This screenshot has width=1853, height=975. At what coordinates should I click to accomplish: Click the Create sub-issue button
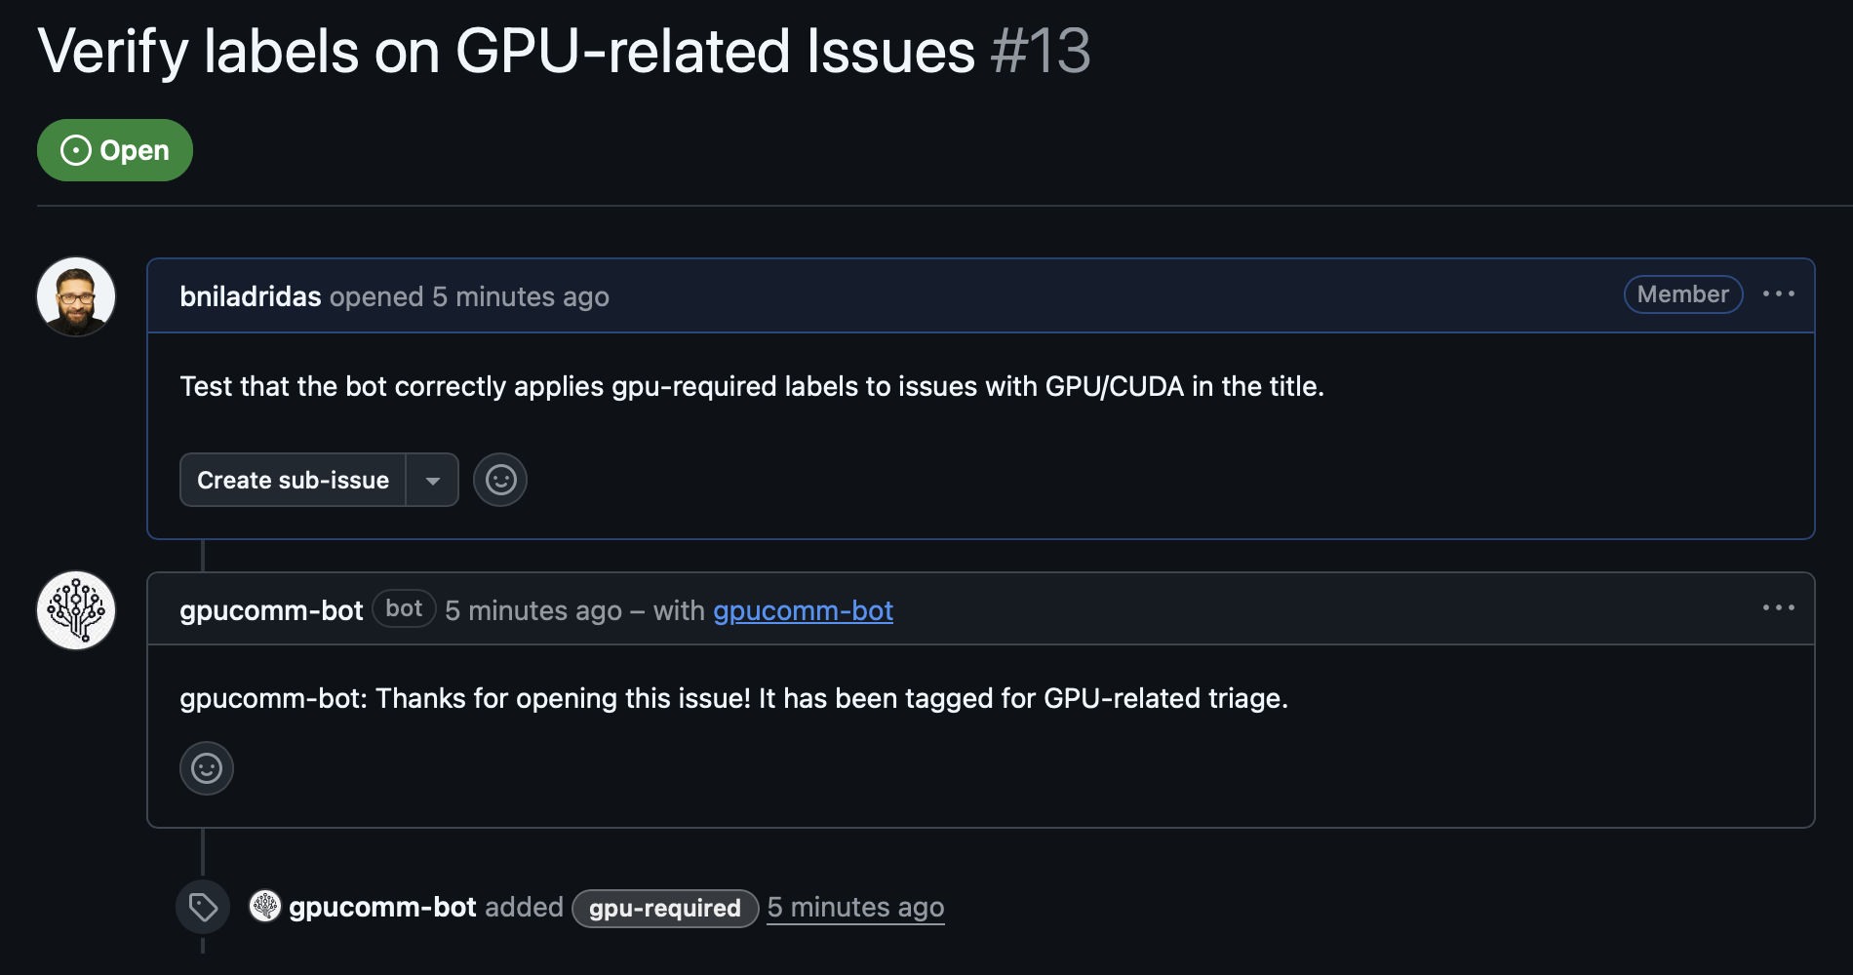[x=293, y=480]
